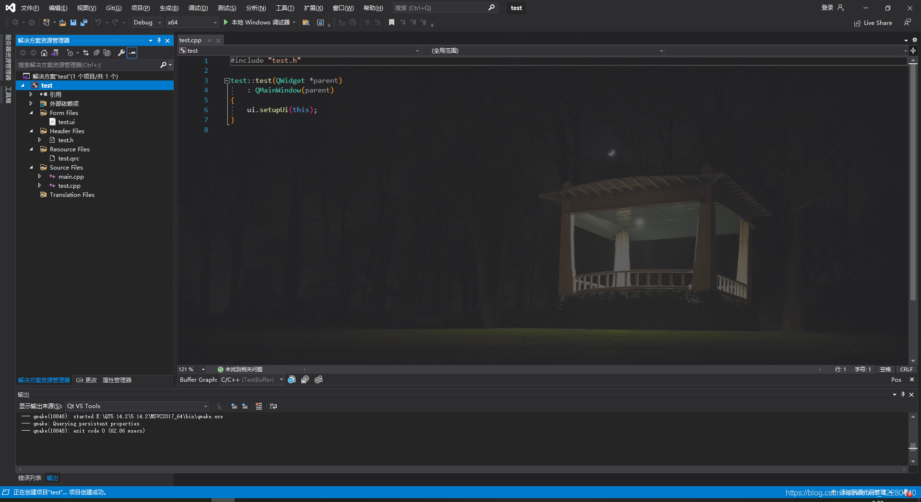
Task: Click the account sign-in person icon
Action: tap(840, 8)
